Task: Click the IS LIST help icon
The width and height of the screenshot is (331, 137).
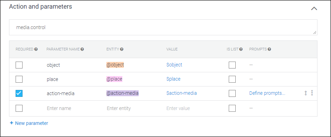Action: pyautogui.click(x=241, y=49)
